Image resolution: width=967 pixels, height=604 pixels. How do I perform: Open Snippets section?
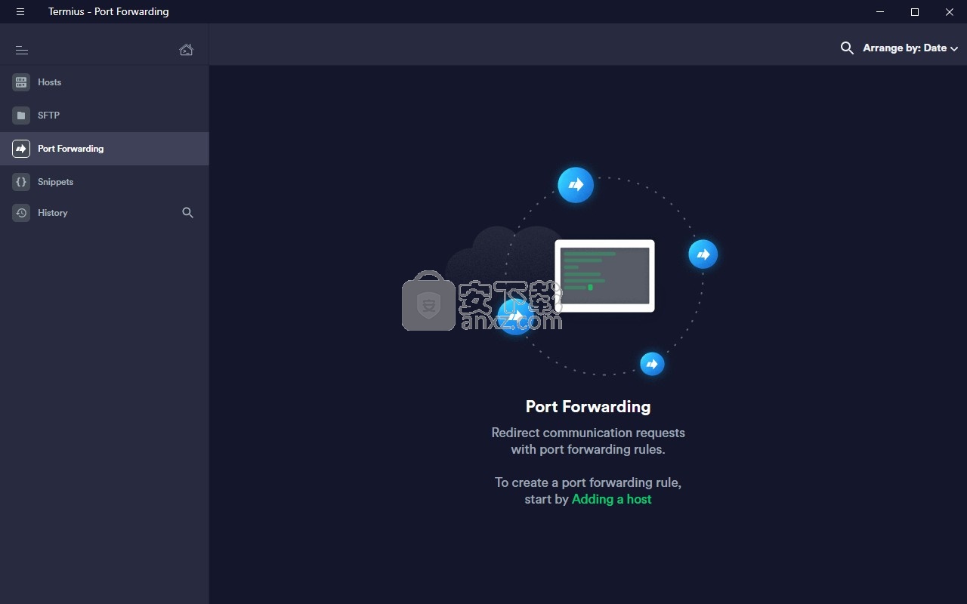click(104, 182)
